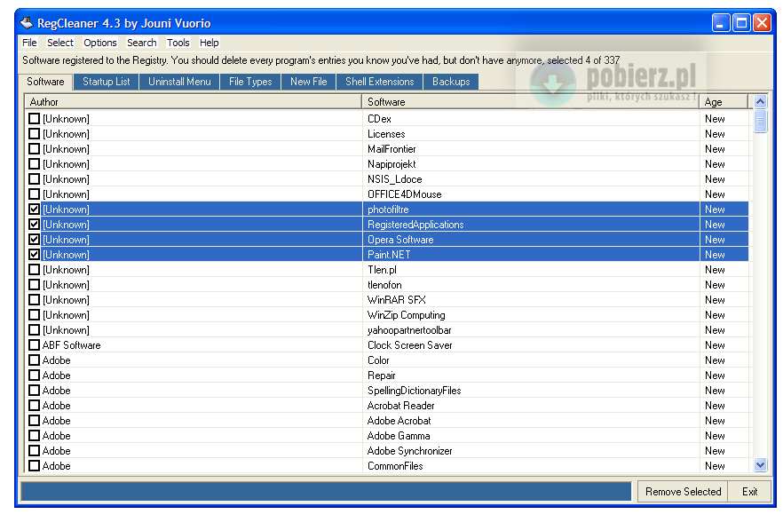Uncheck the Paint.NET entry checkbox
This screenshot has height=522, width=783.
point(34,254)
